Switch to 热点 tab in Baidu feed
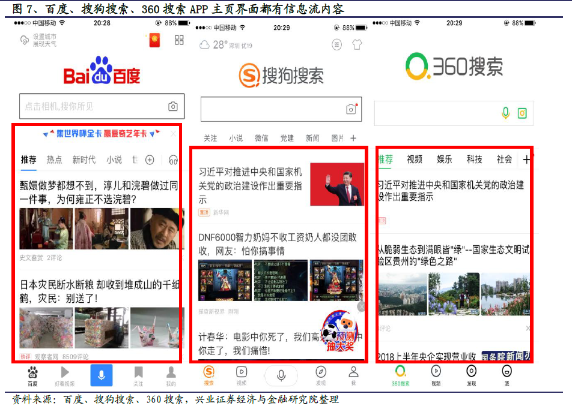 coord(54,160)
